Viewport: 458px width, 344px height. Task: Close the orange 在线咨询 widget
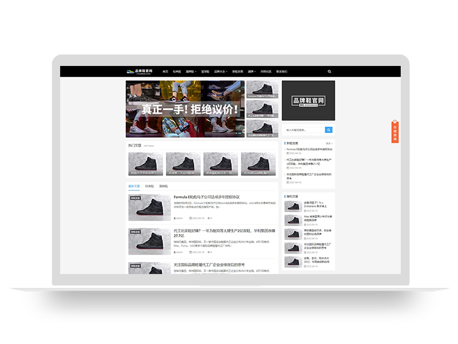coord(395,123)
